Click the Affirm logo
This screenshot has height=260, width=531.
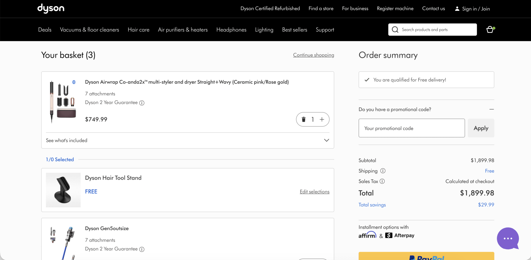(367, 235)
